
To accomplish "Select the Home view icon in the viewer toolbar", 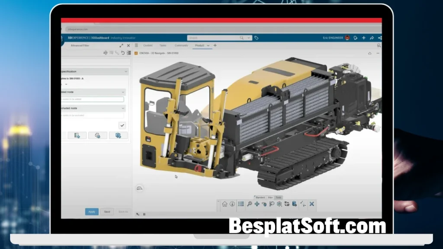I will (x=225, y=203).
